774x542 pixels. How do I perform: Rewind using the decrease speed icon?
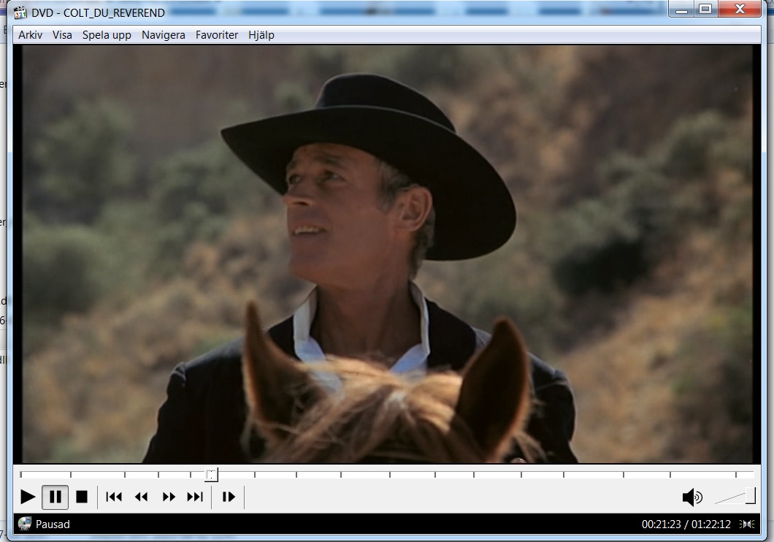(x=141, y=497)
